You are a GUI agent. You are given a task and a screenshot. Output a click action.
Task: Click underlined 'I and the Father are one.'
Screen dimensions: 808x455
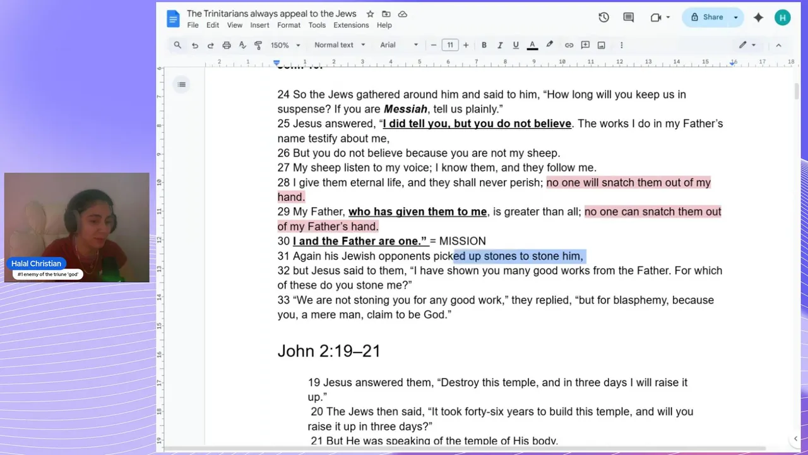(x=359, y=241)
